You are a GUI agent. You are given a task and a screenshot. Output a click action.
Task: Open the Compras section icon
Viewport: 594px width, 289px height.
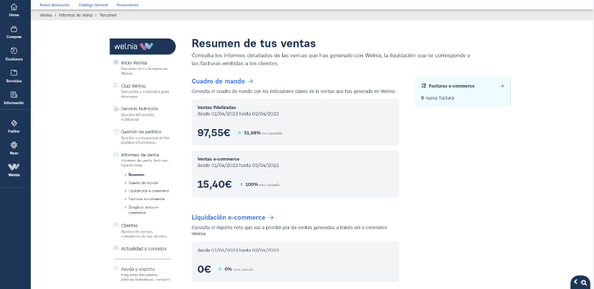click(14, 28)
